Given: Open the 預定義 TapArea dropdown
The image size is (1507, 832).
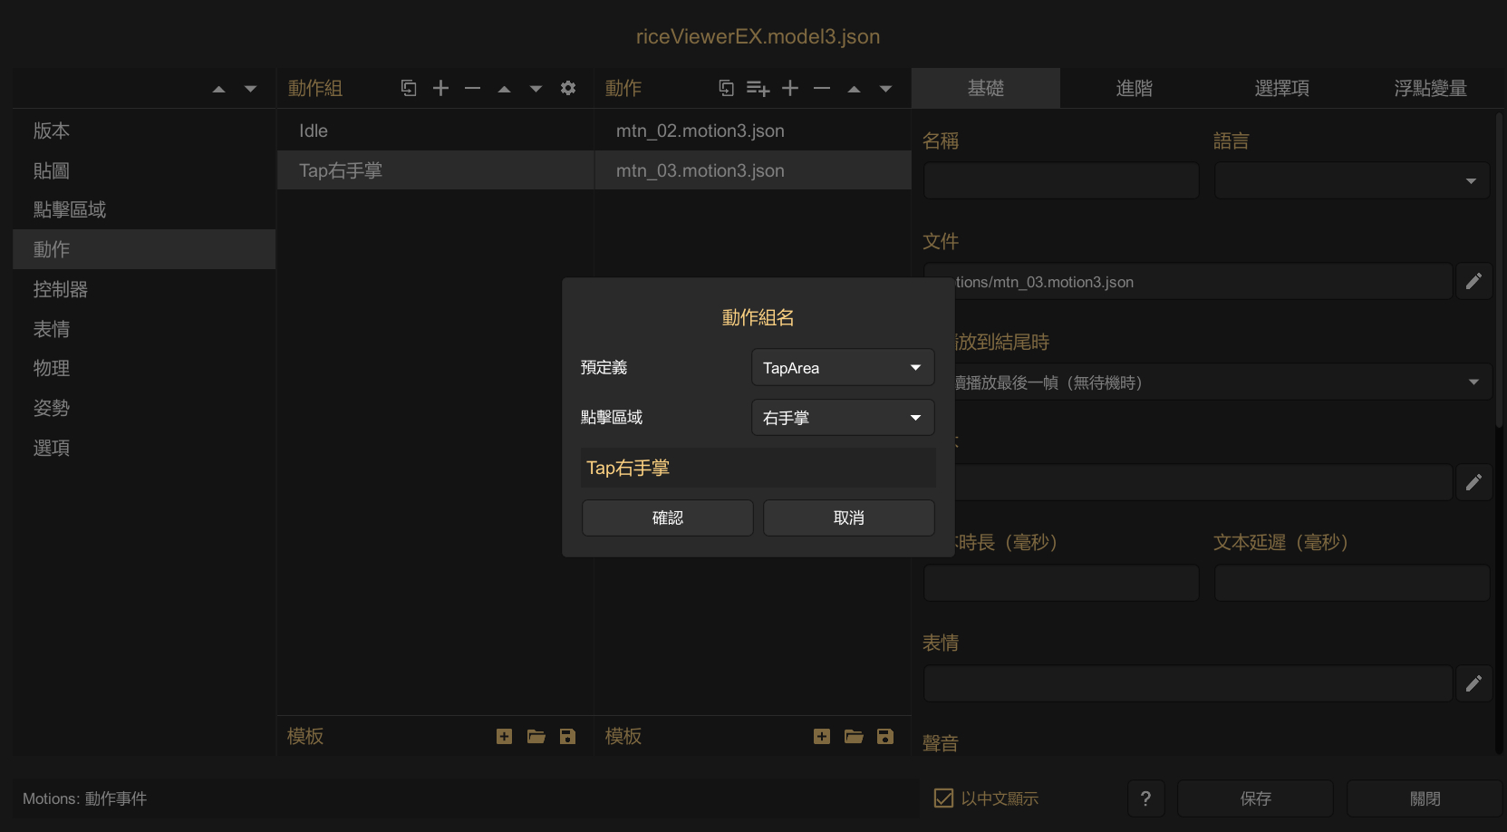Looking at the screenshot, I should [843, 368].
